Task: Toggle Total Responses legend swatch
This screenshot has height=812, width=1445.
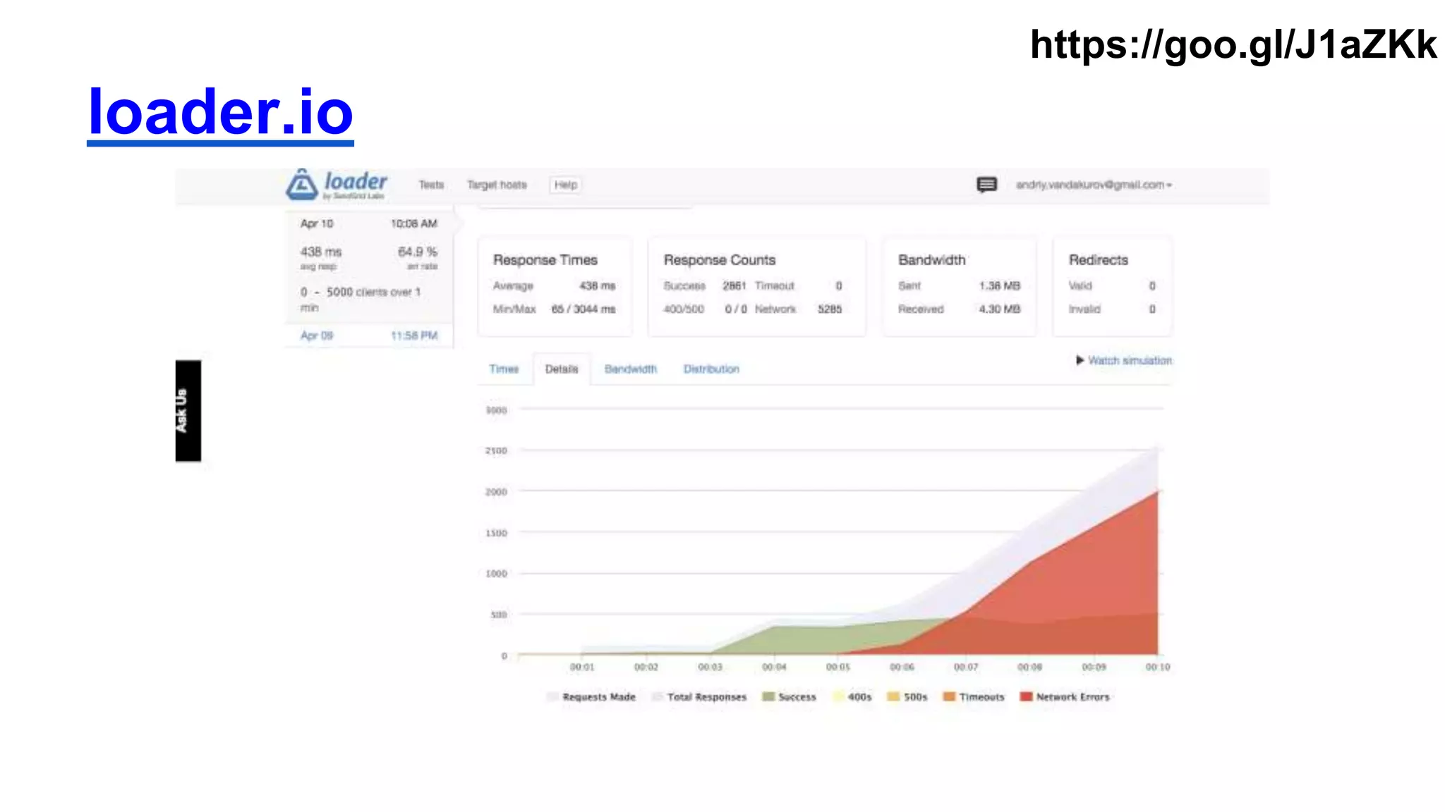Action: click(657, 697)
